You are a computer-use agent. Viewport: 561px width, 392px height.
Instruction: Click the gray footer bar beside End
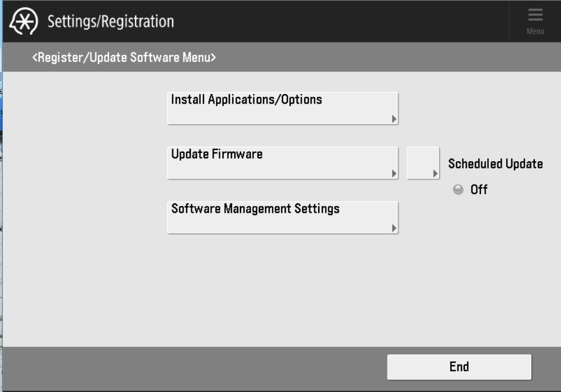point(196,367)
